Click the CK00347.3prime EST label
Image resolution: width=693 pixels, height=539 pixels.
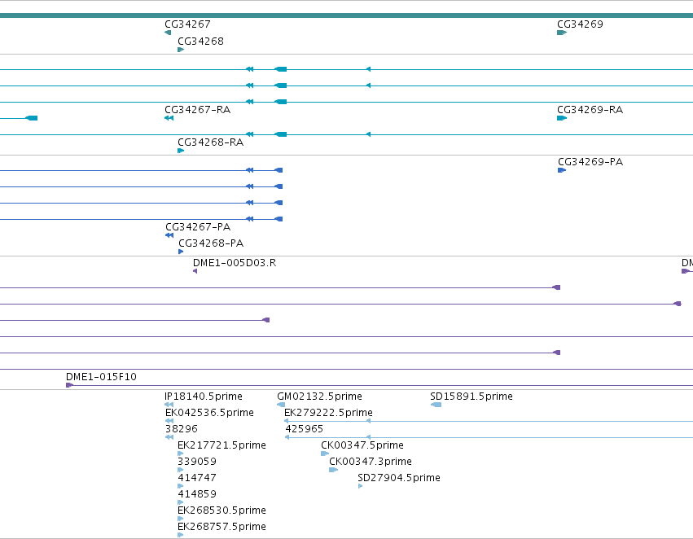click(371, 462)
